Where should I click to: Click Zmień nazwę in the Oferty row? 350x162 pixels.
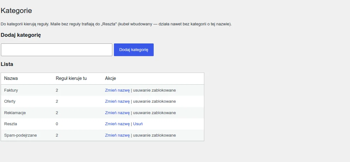click(117, 101)
